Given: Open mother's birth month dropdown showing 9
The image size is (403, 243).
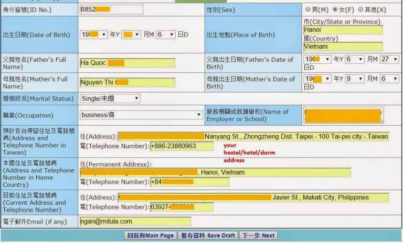Looking at the screenshot, I should [x=355, y=79].
